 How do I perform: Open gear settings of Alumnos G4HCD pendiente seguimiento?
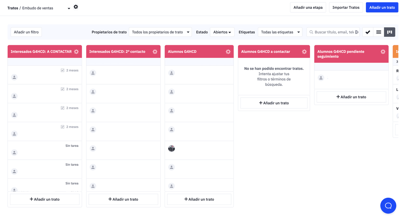383,52
